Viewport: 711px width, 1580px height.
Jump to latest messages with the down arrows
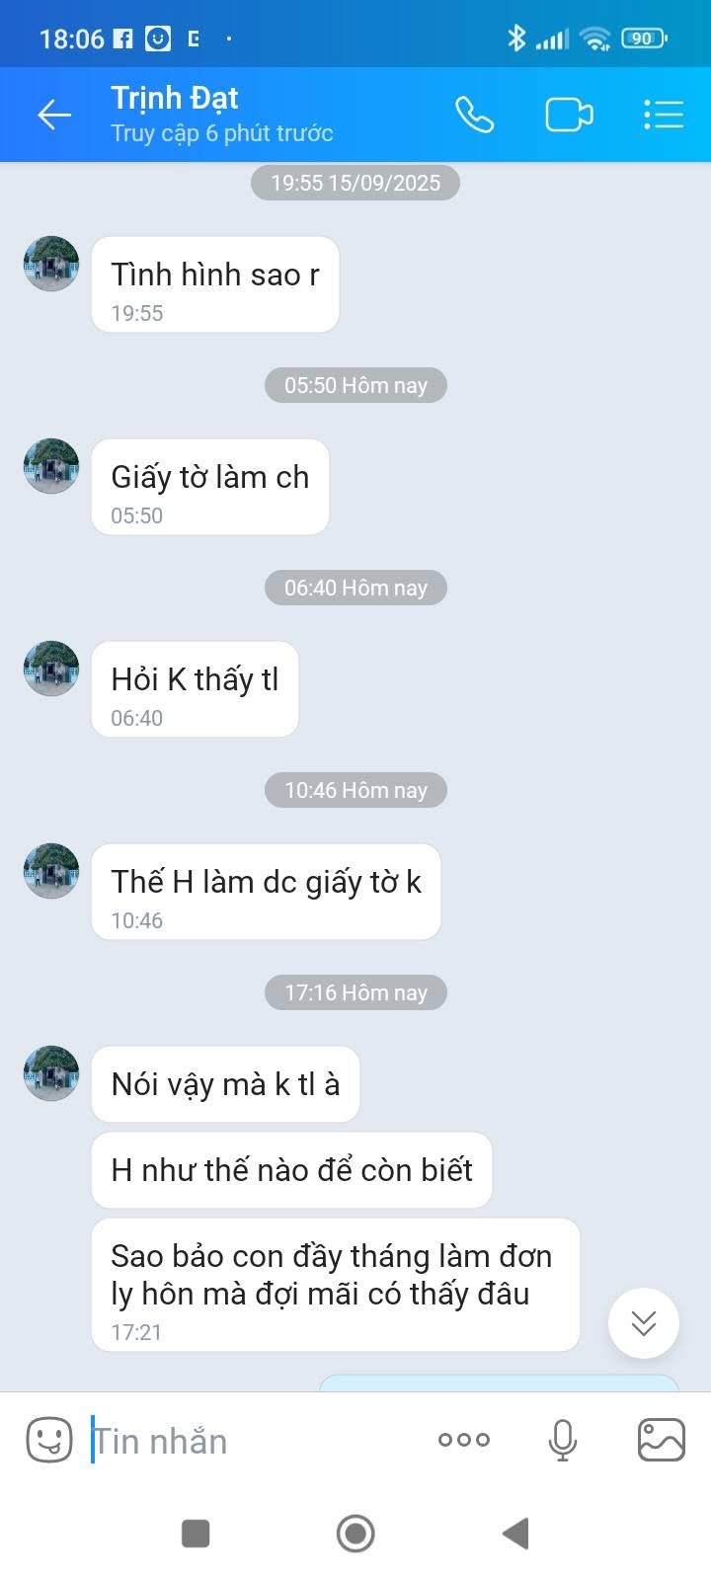[644, 1323]
